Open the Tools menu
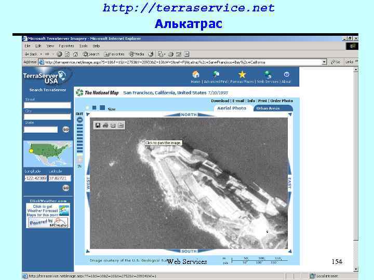The image size is (374, 280). (x=83, y=46)
